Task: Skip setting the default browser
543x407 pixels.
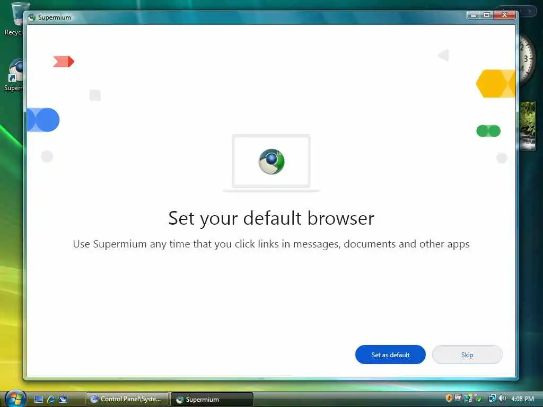Action: pyautogui.click(x=467, y=355)
